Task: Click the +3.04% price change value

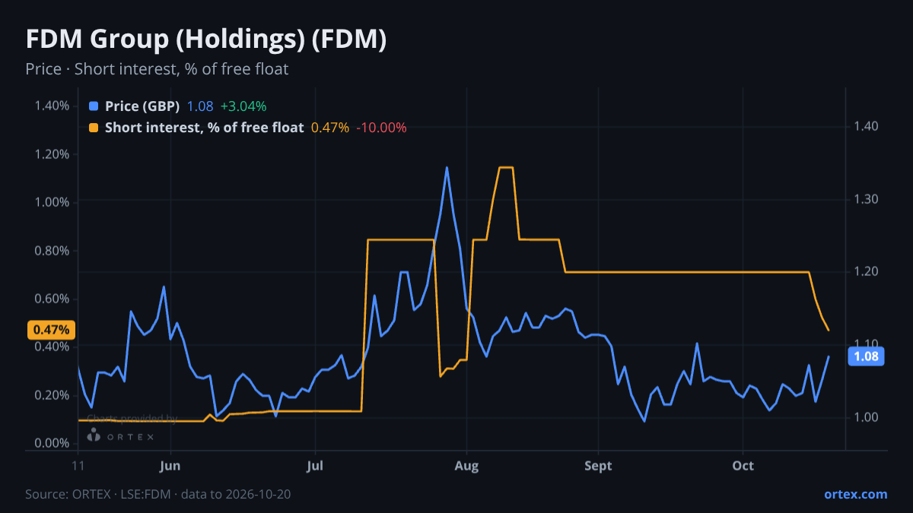Action: [243, 106]
